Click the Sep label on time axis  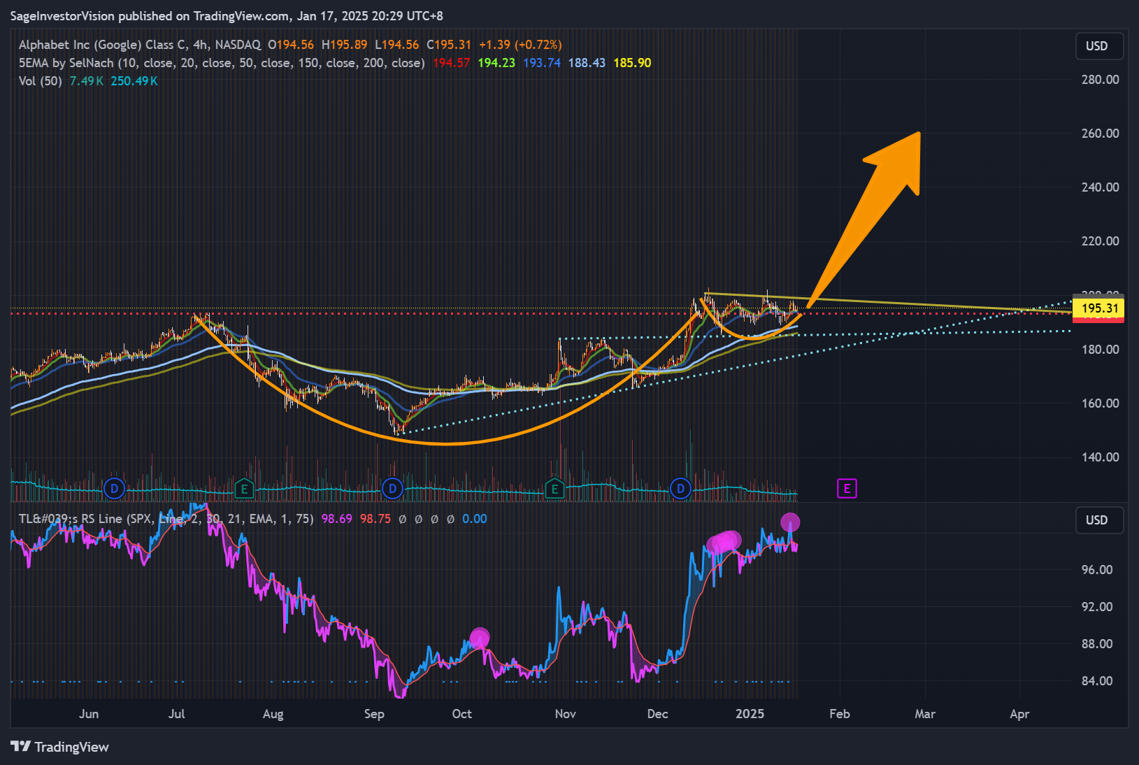point(374,714)
